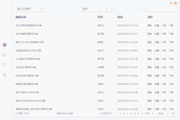Viewport: 180px width, 120px height.
Task: Click inside the search input field
Action: [160, 9]
